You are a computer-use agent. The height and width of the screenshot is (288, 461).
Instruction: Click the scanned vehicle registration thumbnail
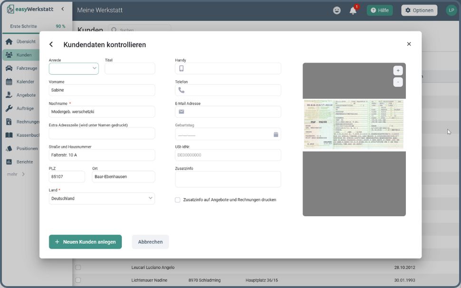(x=354, y=124)
